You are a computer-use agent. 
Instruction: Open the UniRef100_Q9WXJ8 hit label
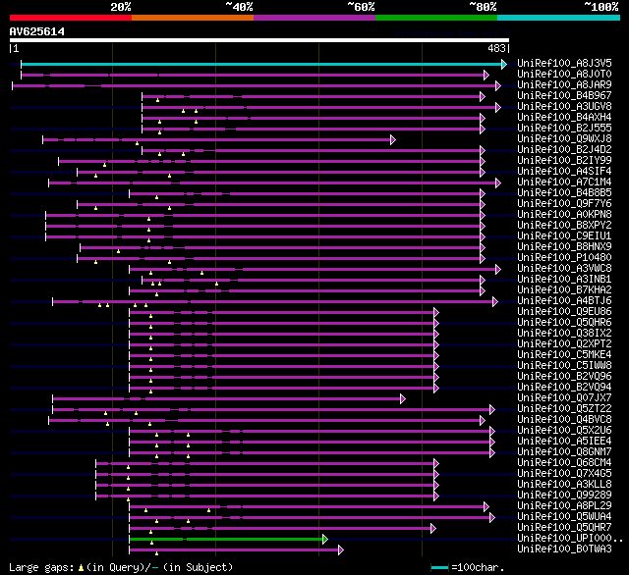pyautogui.click(x=564, y=139)
